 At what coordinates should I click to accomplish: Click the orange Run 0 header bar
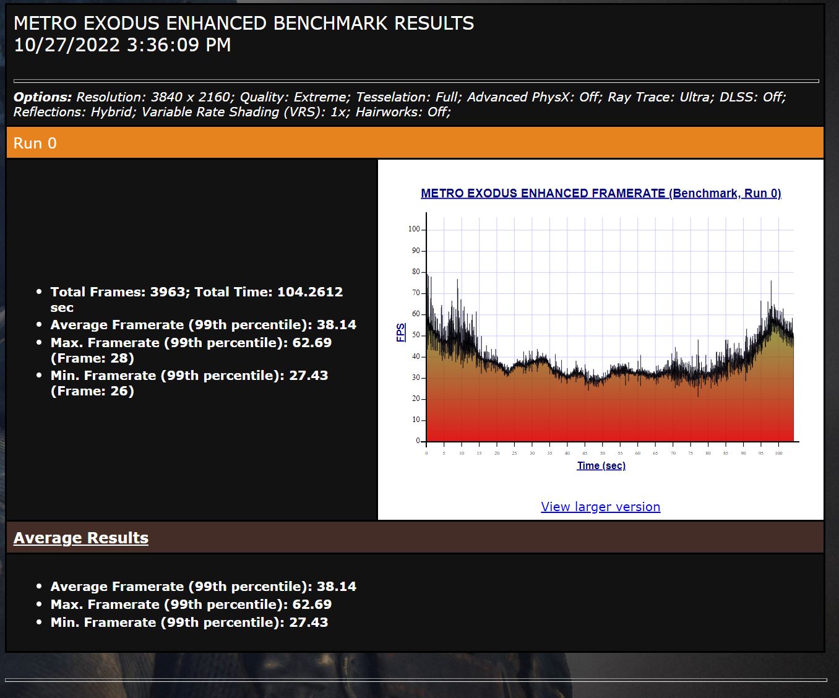415,143
